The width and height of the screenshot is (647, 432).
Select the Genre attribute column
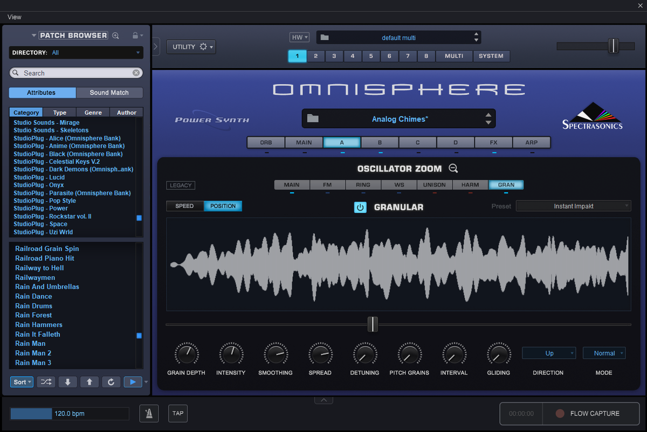click(x=93, y=113)
